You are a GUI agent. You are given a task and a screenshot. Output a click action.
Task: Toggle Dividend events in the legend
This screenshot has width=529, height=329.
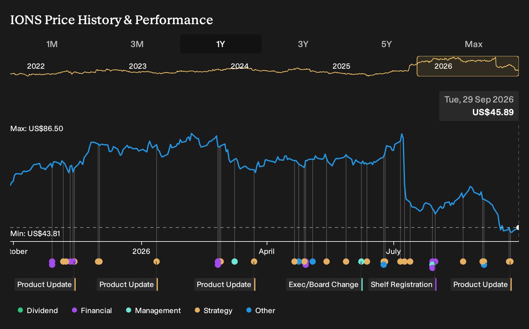(38, 311)
